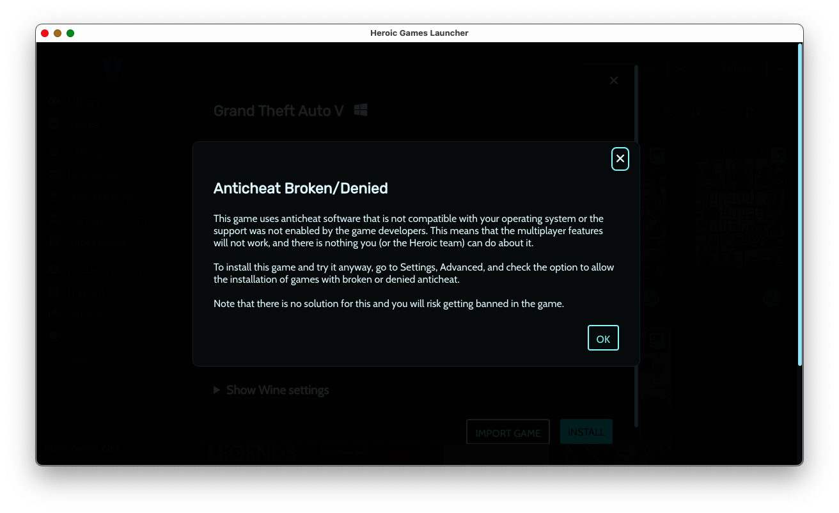The width and height of the screenshot is (839, 513).
Task: Open the Patreon link in the sidebar
Action: 77,315
